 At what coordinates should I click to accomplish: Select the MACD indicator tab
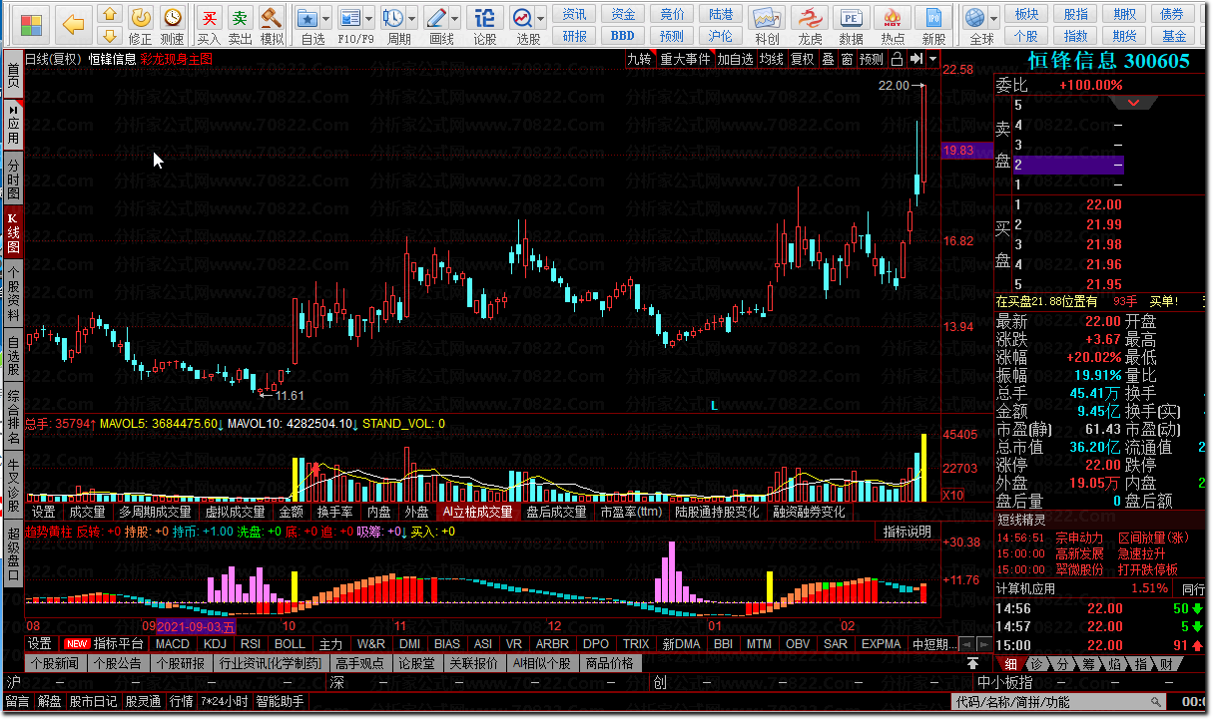[x=173, y=644]
